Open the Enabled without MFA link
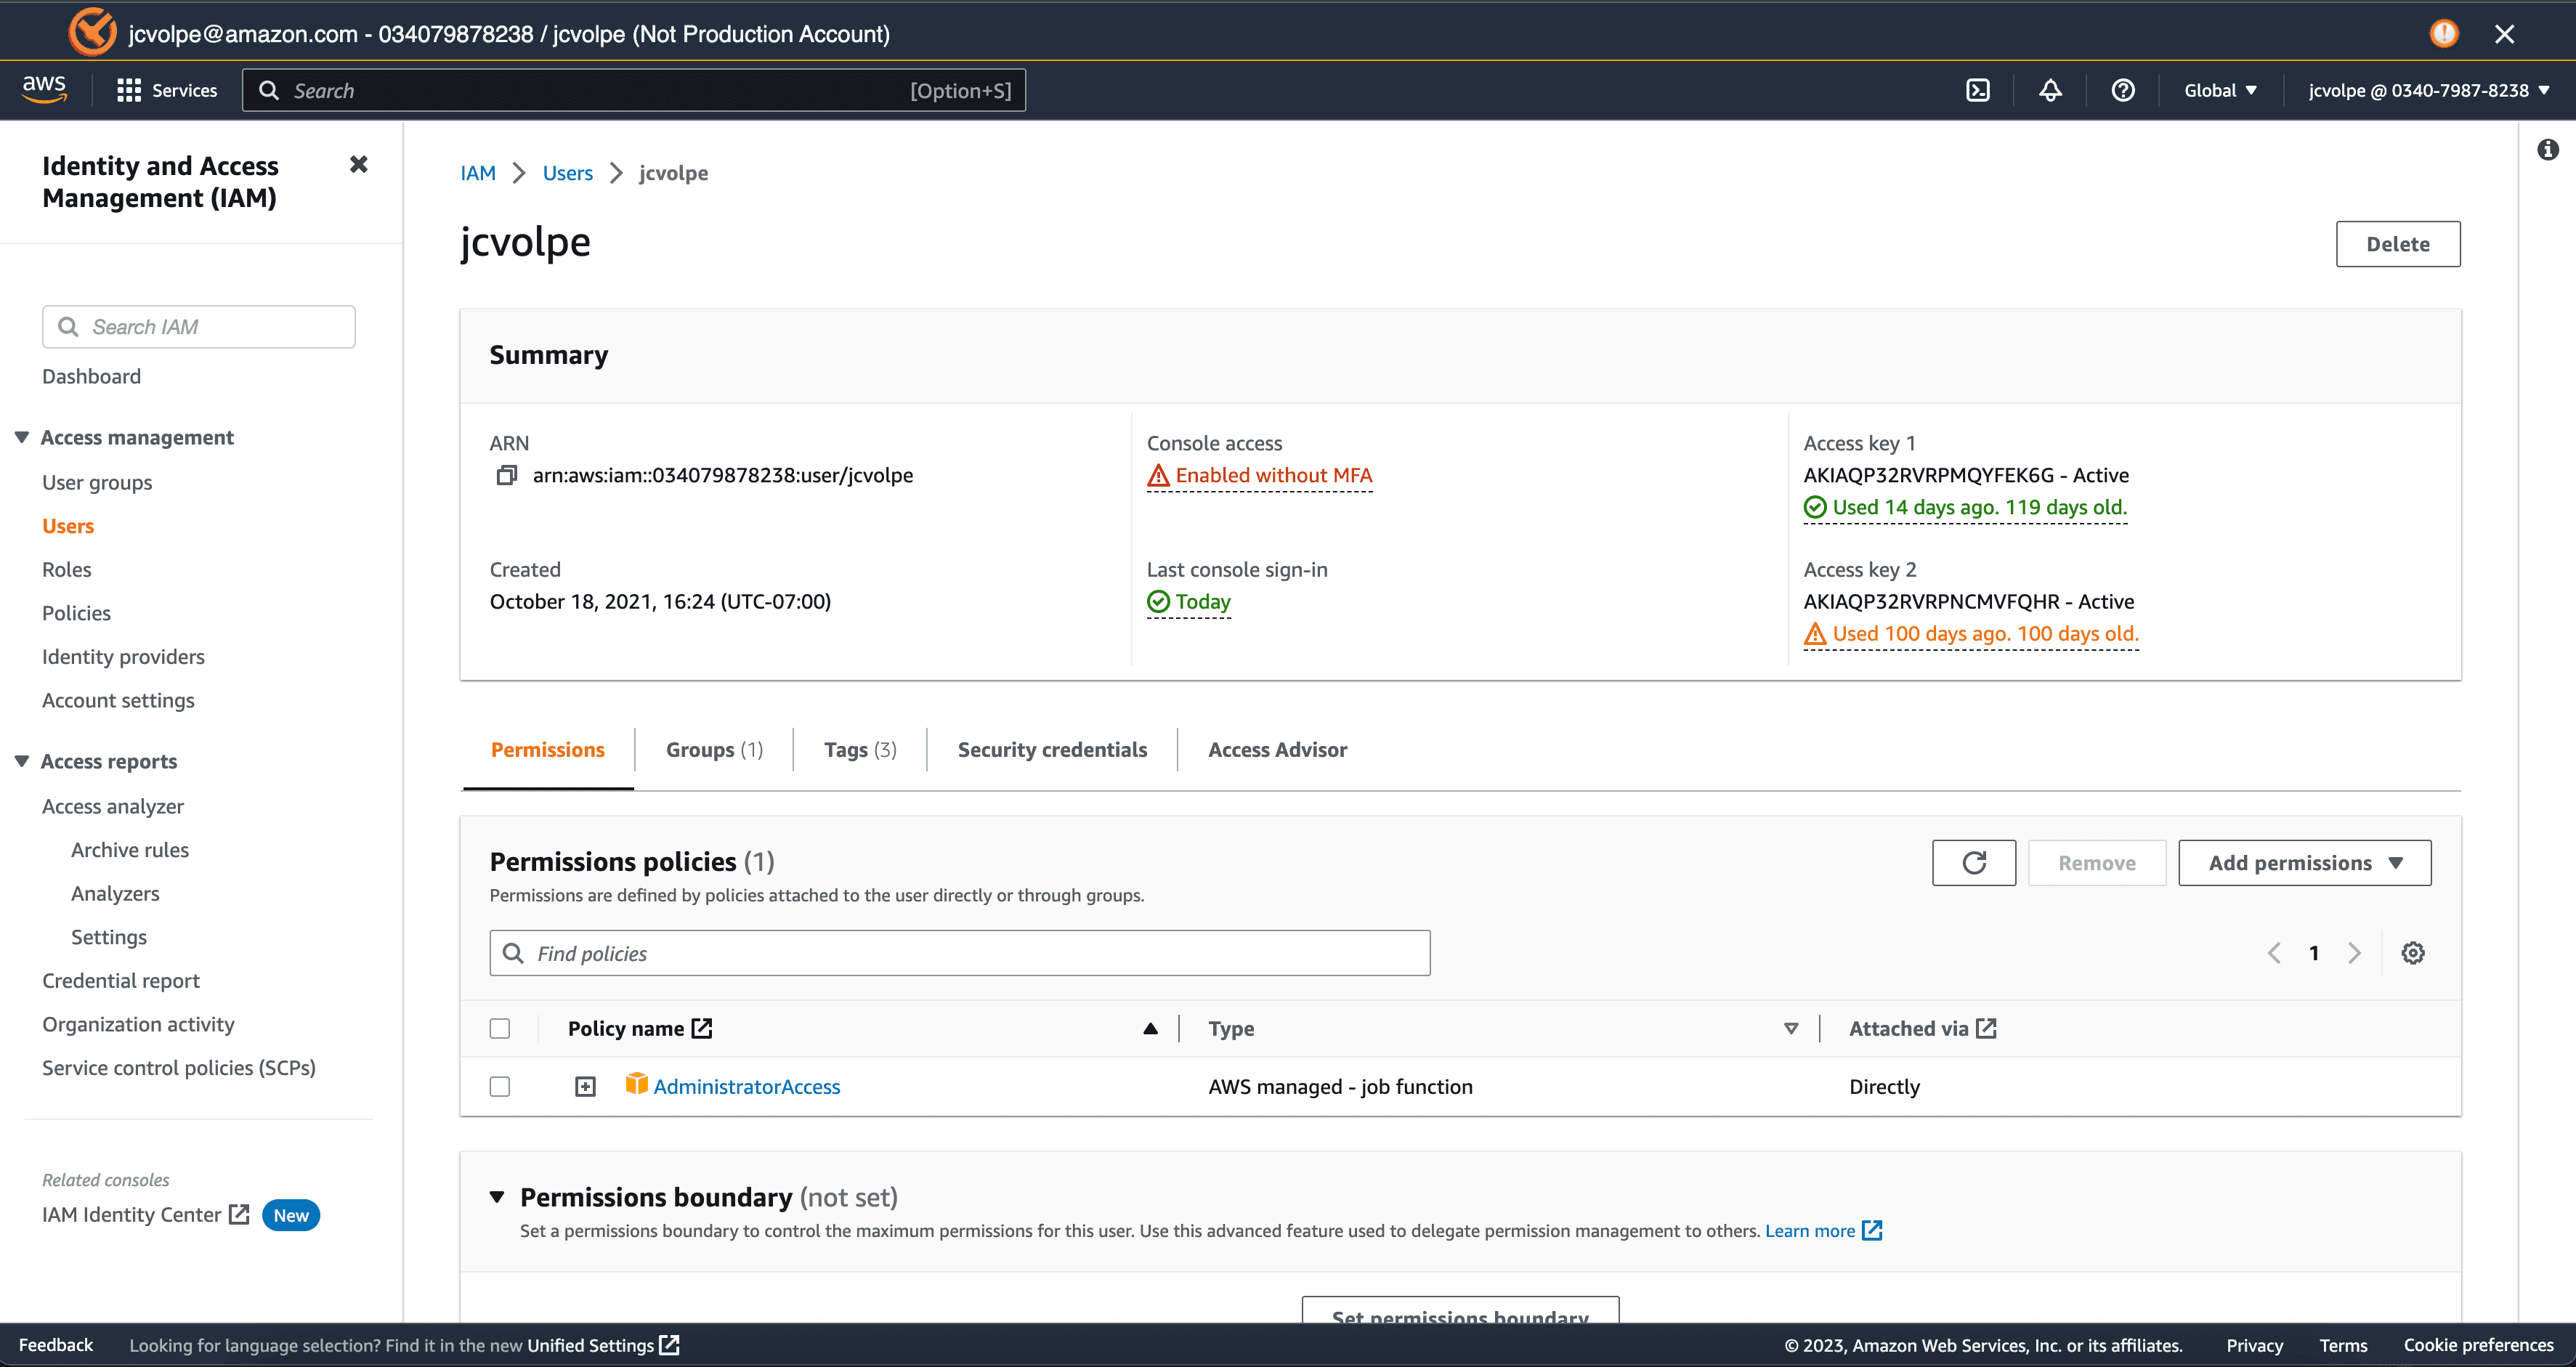The width and height of the screenshot is (2576, 1367). pos(1273,475)
